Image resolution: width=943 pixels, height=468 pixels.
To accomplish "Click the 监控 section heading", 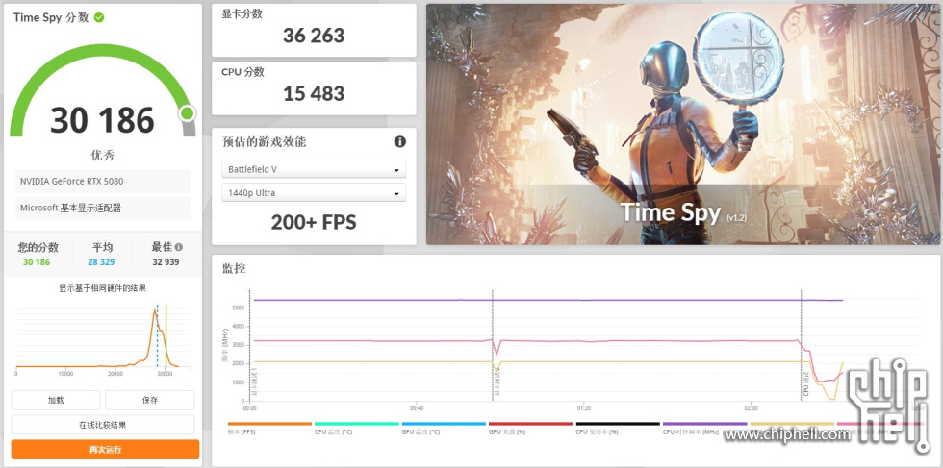I will point(234,268).
